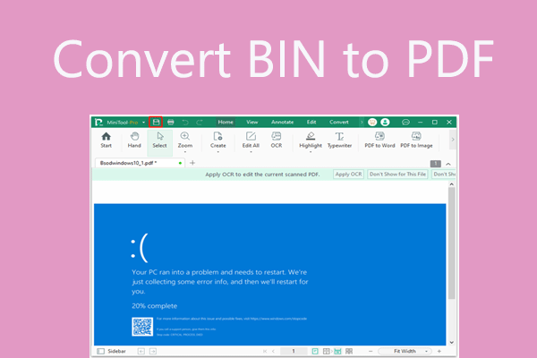The image size is (537, 358).
Task: Go to previous view with left arrow box
Action: tap(141, 351)
